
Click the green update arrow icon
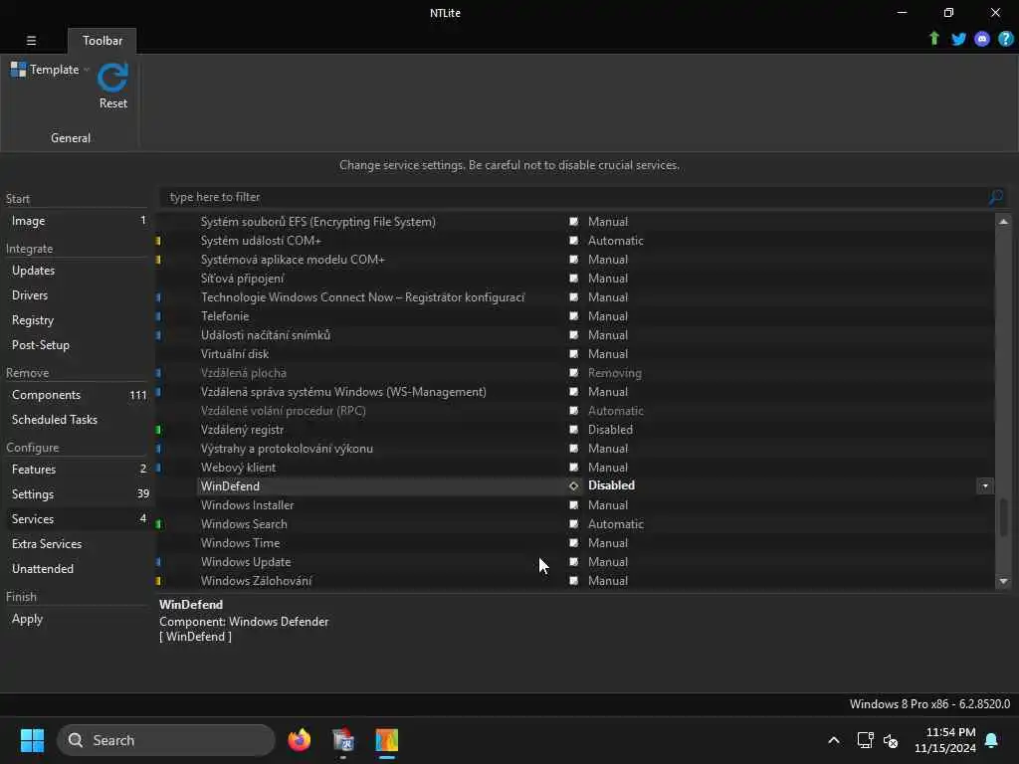pyautogui.click(x=933, y=39)
